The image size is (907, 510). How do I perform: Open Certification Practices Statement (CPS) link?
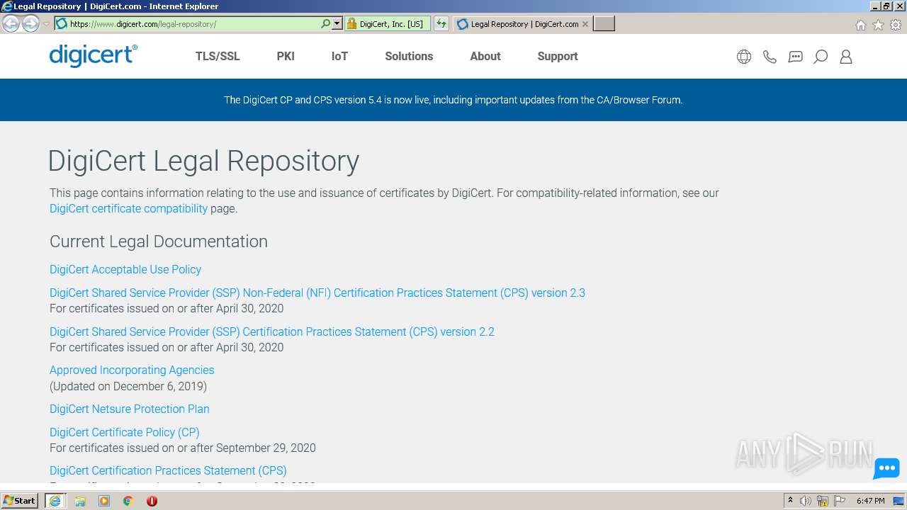click(168, 470)
